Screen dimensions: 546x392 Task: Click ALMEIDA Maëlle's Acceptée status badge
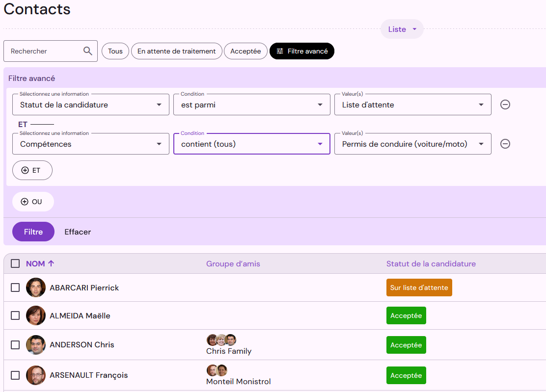click(406, 315)
